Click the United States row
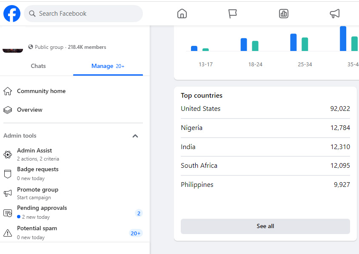 [265, 109]
